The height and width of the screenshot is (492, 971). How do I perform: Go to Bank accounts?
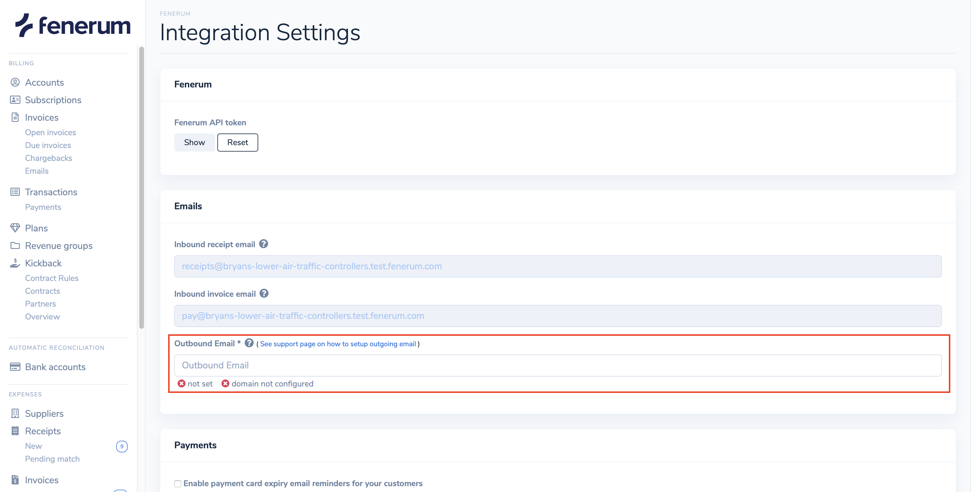click(55, 367)
